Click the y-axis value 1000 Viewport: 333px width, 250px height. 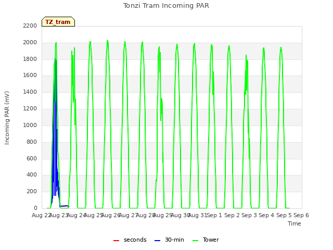(x=30, y=125)
